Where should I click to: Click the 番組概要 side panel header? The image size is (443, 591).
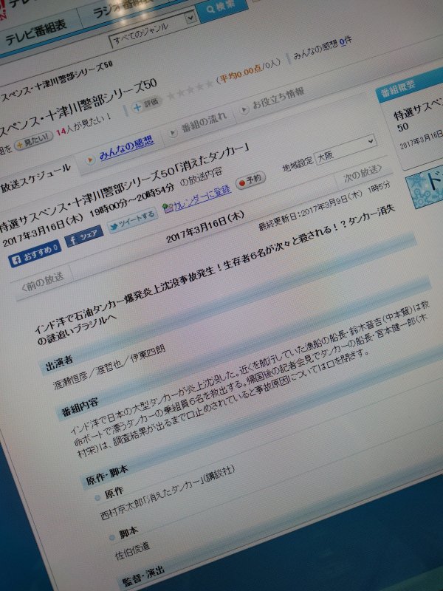410,86
